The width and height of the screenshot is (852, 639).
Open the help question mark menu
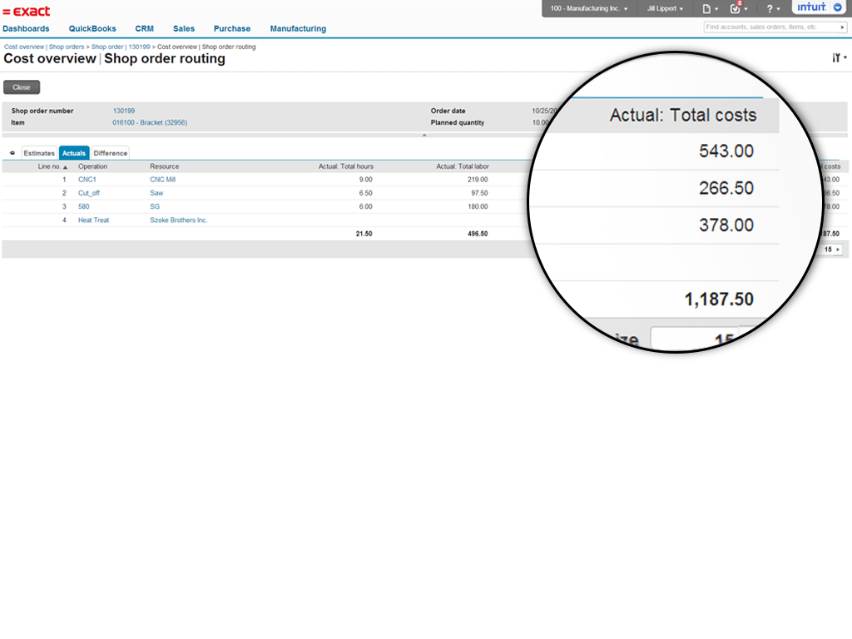coord(770,8)
